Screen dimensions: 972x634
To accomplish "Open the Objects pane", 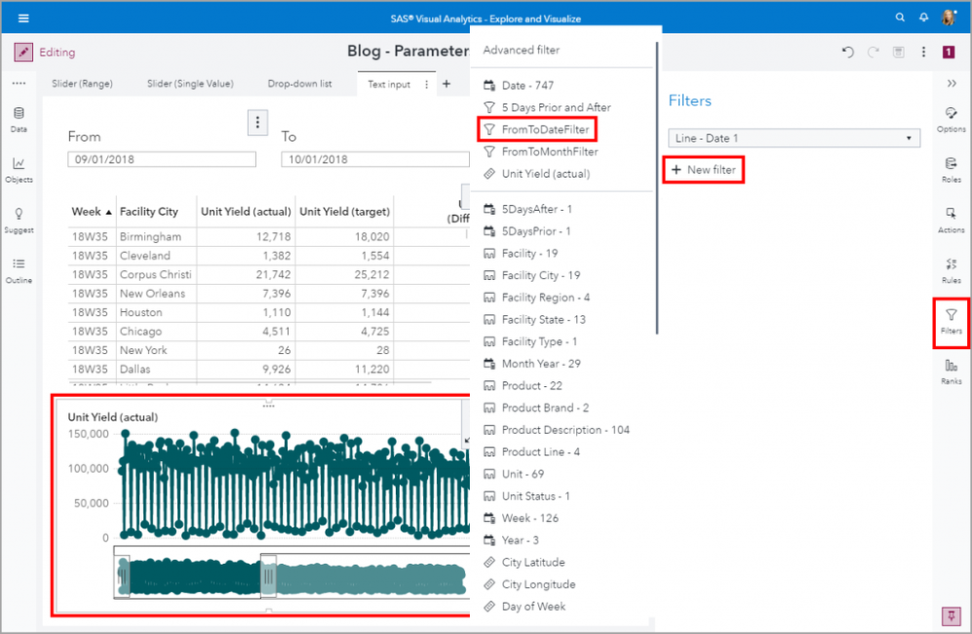I will coord(18,170).
